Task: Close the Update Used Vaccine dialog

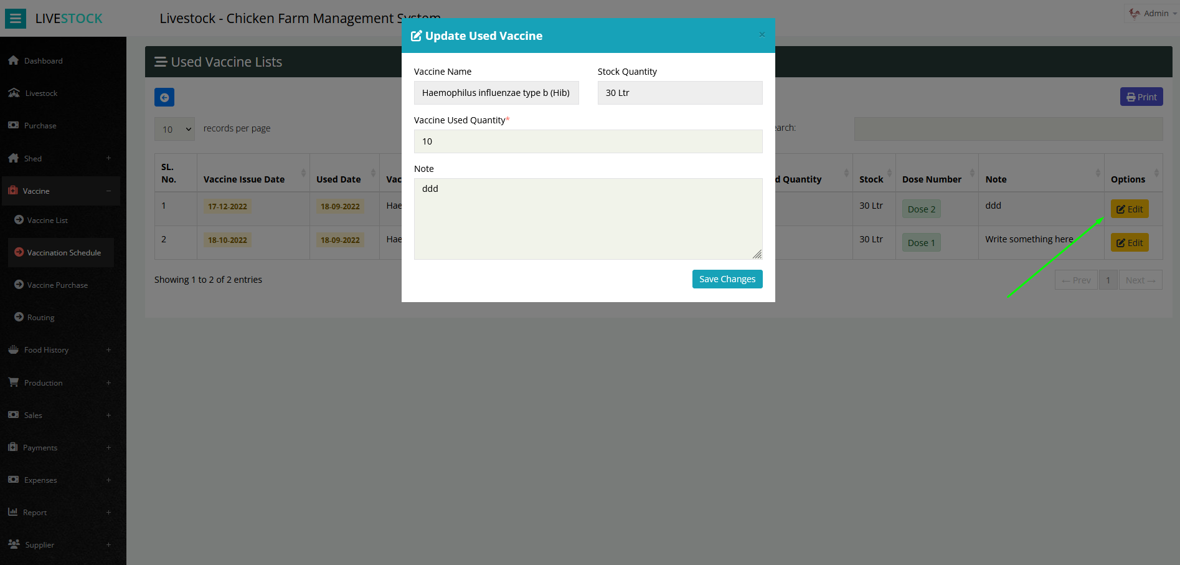Action: 762,35
